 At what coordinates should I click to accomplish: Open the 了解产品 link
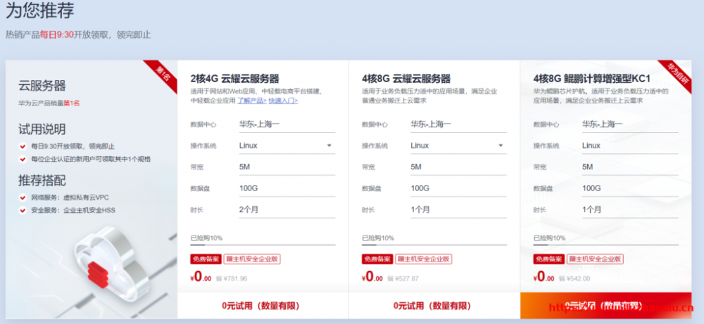pyautogui.click(x=251, y=101)
